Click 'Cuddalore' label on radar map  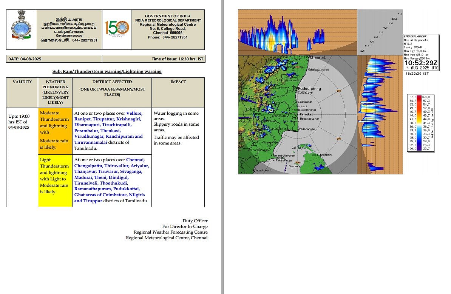tap(305, 92)
